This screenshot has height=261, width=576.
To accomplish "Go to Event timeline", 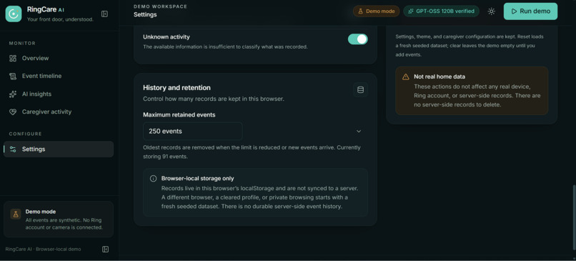I will [59, 76].
